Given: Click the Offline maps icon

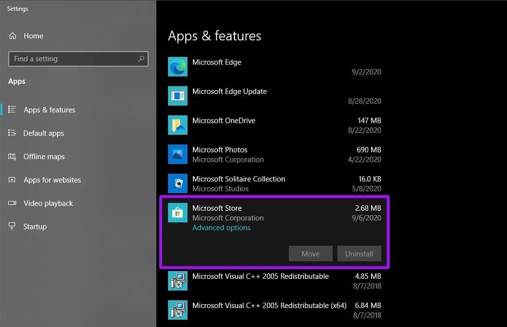Looking at the screenshot, I should [12, 156].
